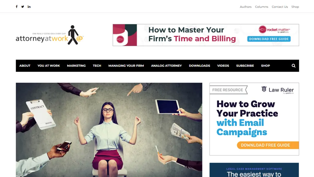Click the Law Ruler logo
The width and height of the screenshot is (314, 177).
[278, 90]
